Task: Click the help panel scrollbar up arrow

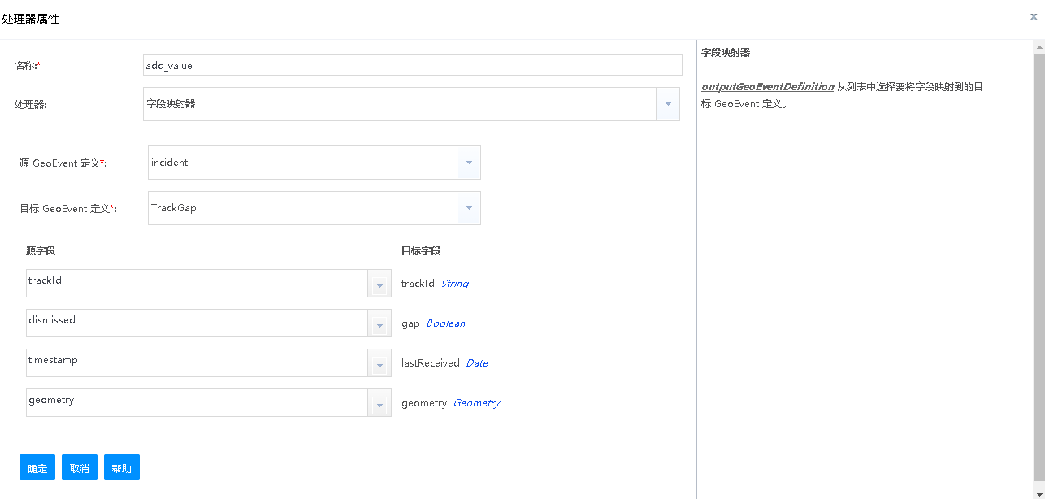Action: point(1038,48)
